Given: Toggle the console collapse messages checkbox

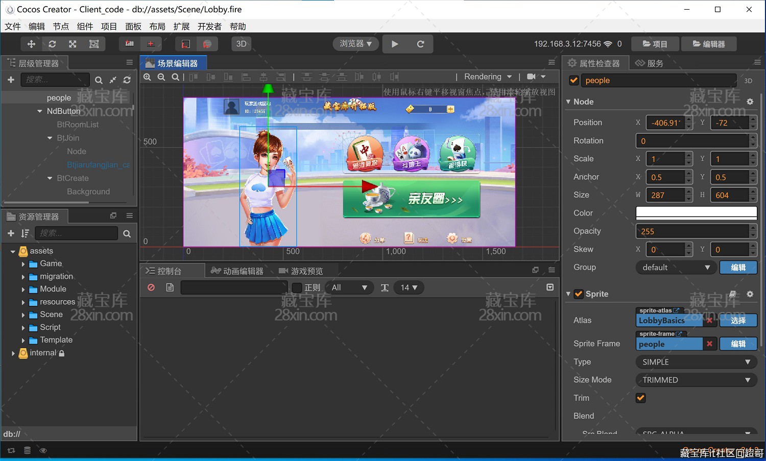Looking at the screenshot, I should tap(550, 287).
